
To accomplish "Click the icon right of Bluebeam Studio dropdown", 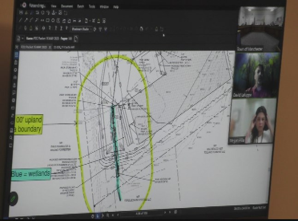I will coord(95,29).
